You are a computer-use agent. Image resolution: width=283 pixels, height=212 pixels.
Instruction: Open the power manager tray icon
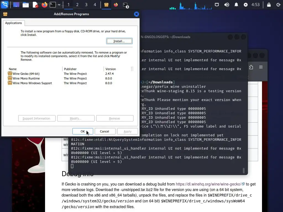(245, 5)
